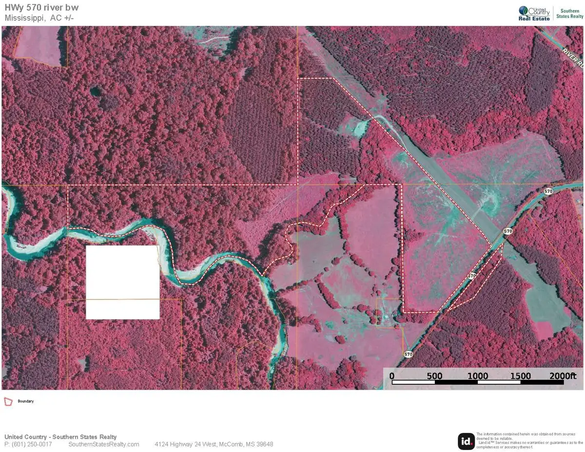This screenshot has width=585, height=452.
Task: Click the 'Mississippi, AC +/-' subtitle
Action: [x=39, y=18]
